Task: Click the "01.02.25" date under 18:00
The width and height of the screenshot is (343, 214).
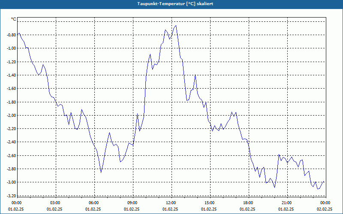Action: coord(247,209)
